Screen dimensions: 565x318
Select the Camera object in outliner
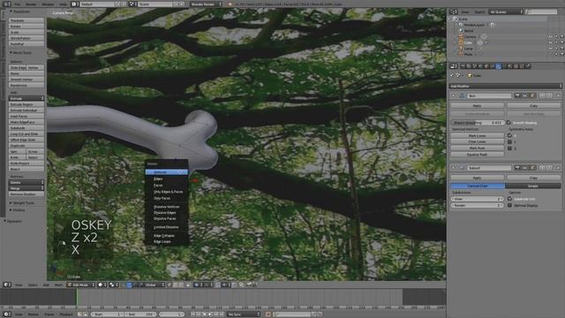click(x=470, y=37)
